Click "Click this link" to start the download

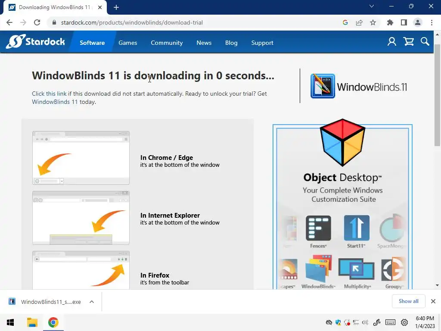(x=49, y=94)
